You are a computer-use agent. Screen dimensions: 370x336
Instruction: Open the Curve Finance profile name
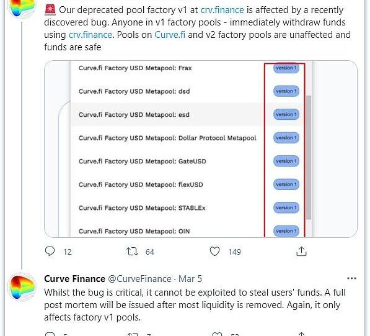pyautogui.click(x=74, y=279)
